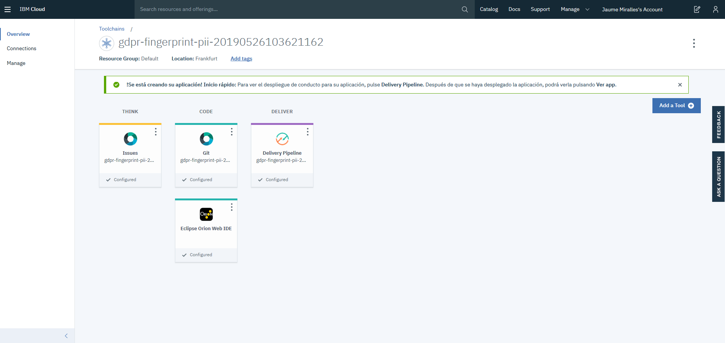This screenshot has width=725, height=343.
Task: Open the Eclipse Orion Web IDE title
Action: pos(206,229)
